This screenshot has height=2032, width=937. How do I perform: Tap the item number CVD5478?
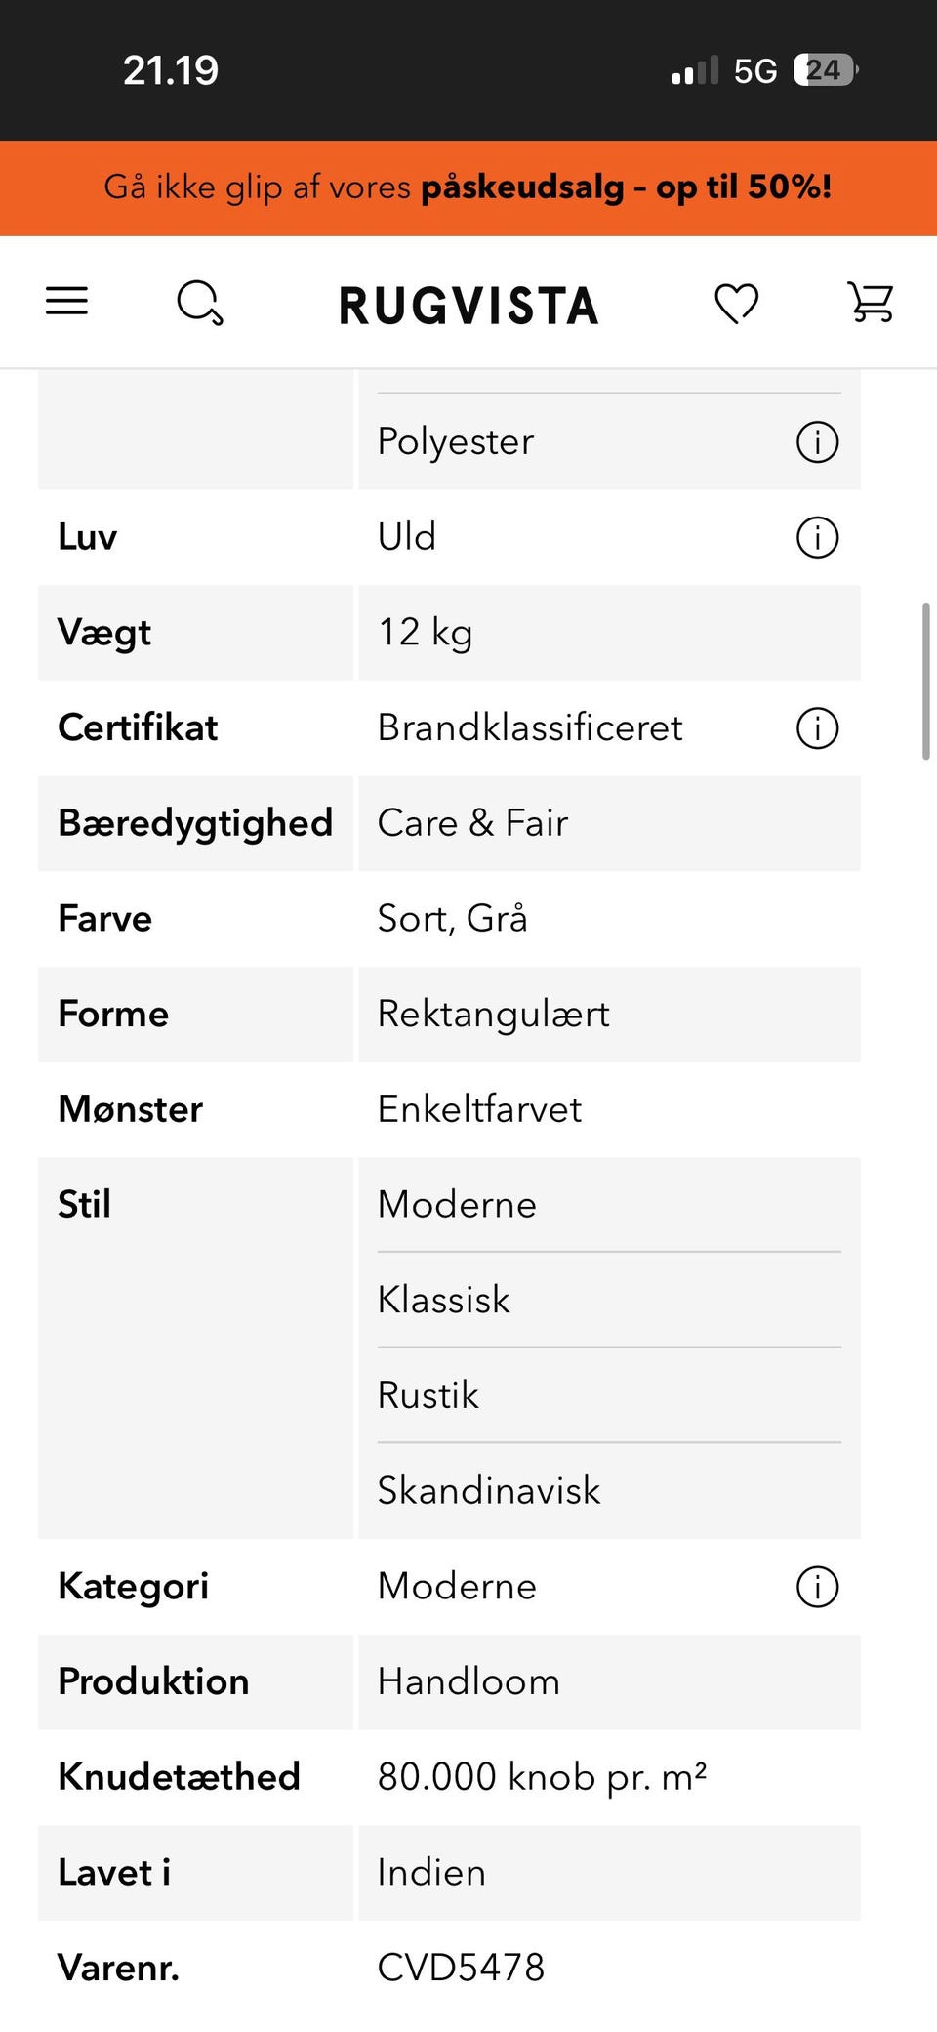[x=461, y=1968]
